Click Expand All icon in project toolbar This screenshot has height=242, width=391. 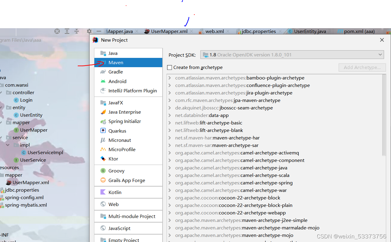(x=67, y=31)
